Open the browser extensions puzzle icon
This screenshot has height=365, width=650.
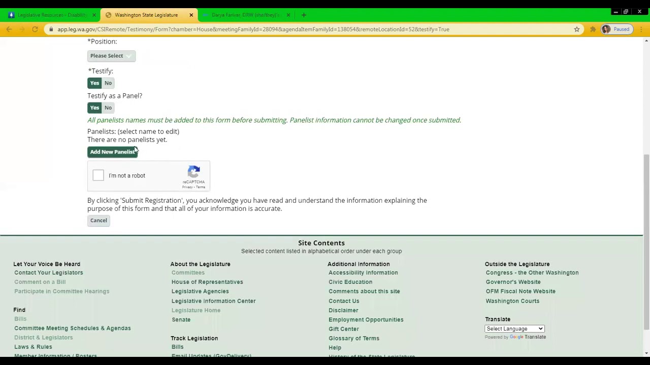click(593, 29)
